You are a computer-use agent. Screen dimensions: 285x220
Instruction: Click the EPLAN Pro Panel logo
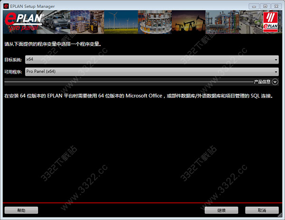[x=23, y=22]
